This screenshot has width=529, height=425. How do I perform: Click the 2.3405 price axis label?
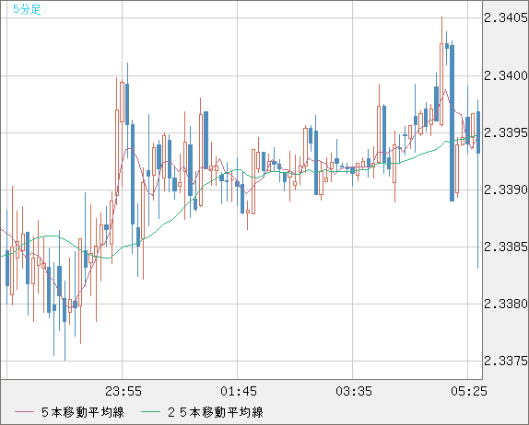click(506, 17)
